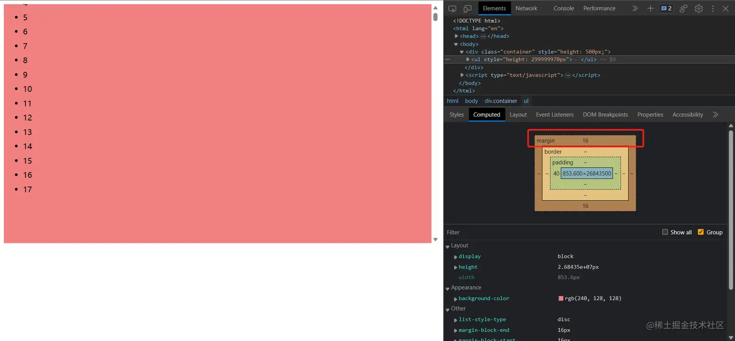Show more DevTools tabs via double chevron
Screen dimensions: 735x341
[x=635, y=8]
